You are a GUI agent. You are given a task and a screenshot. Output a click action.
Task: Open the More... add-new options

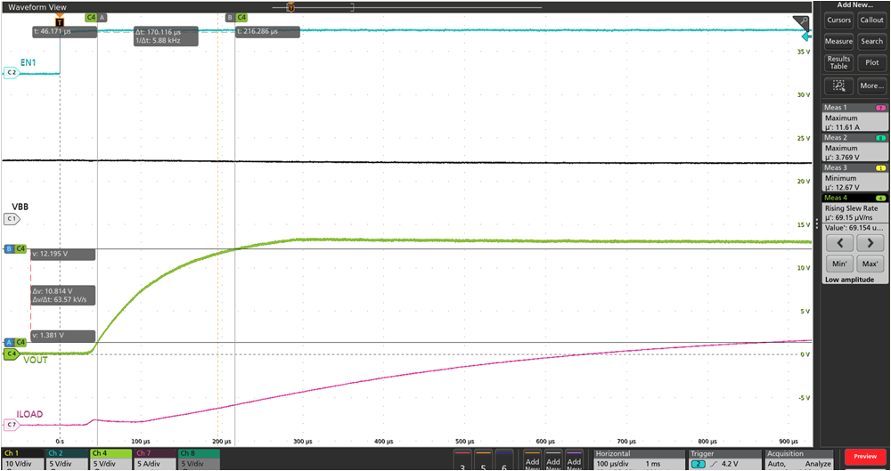pyautogui.click(x=871, y=86)
